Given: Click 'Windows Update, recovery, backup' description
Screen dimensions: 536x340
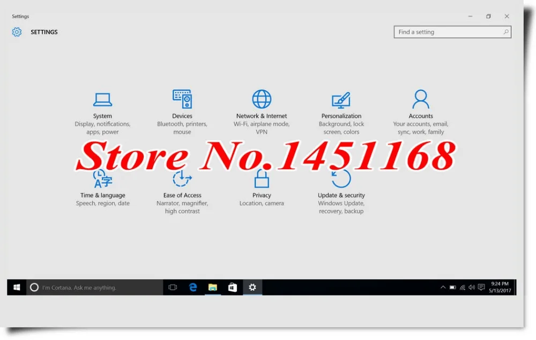Looking at the screenshot, I should click(x=341, y=207).
